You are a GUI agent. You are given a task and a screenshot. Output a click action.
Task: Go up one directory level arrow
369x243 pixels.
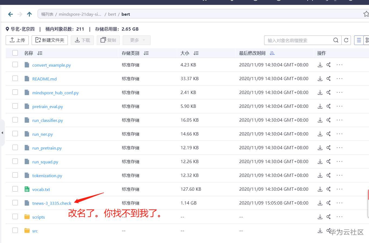pos(29,14)
